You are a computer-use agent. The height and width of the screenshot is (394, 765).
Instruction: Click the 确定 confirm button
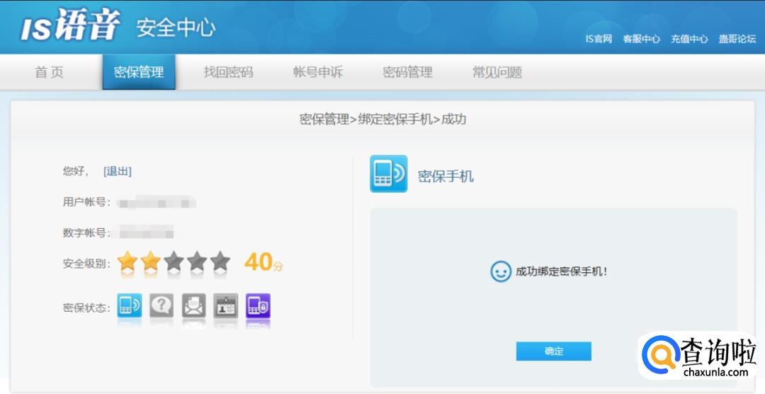pos(554,351)
